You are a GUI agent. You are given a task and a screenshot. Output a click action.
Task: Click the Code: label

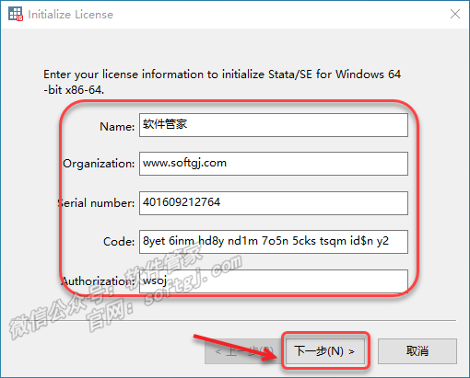point(119,242)
